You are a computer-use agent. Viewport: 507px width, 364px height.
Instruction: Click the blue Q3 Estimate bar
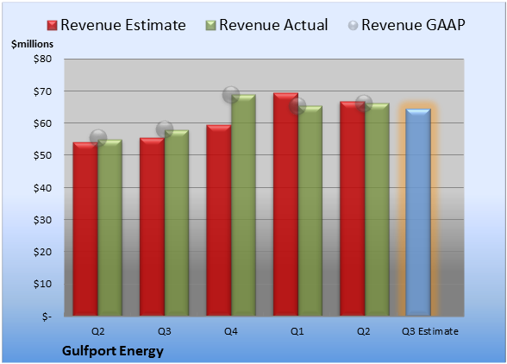point(418,212)
